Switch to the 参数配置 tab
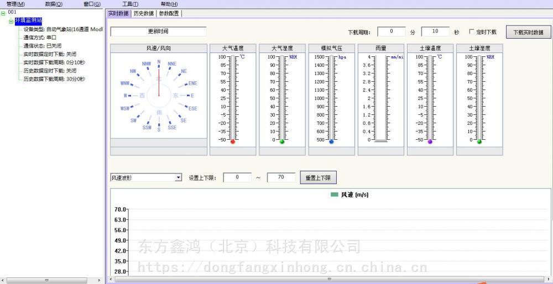 coord(169,13)
